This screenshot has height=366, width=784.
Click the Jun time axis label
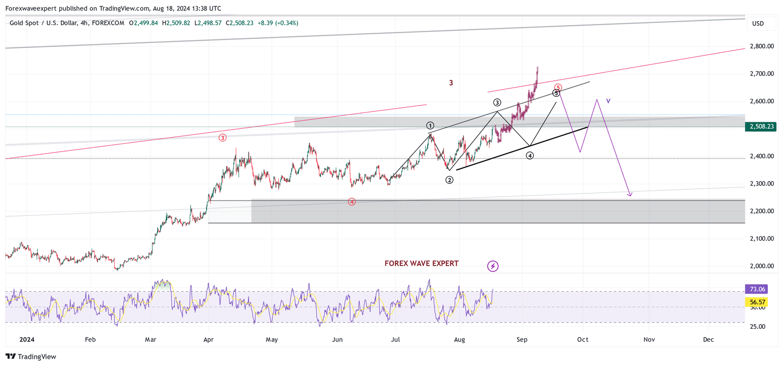[337, 340]
